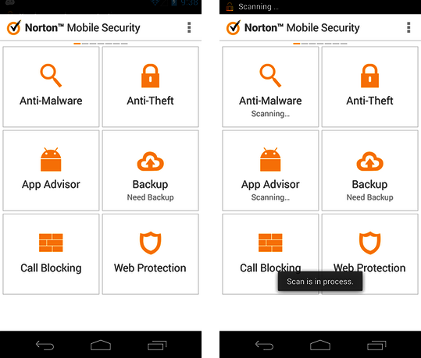Select second page indicator dash on left phone
Image resolution: width=421 pixels, height=358 pixels.
85,44
